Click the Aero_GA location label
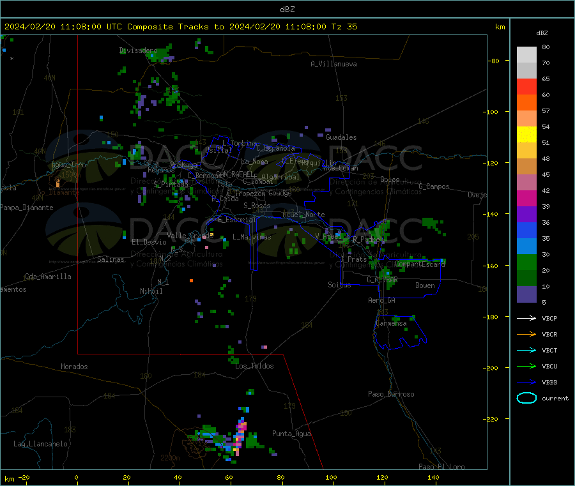Image resolution: width=575 pixels, height=486 pixels. (381, 300)
